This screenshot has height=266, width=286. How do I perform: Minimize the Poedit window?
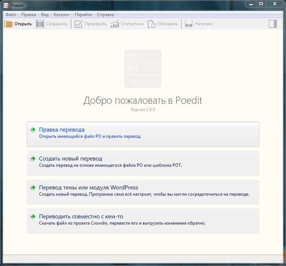tap(251, 4)
